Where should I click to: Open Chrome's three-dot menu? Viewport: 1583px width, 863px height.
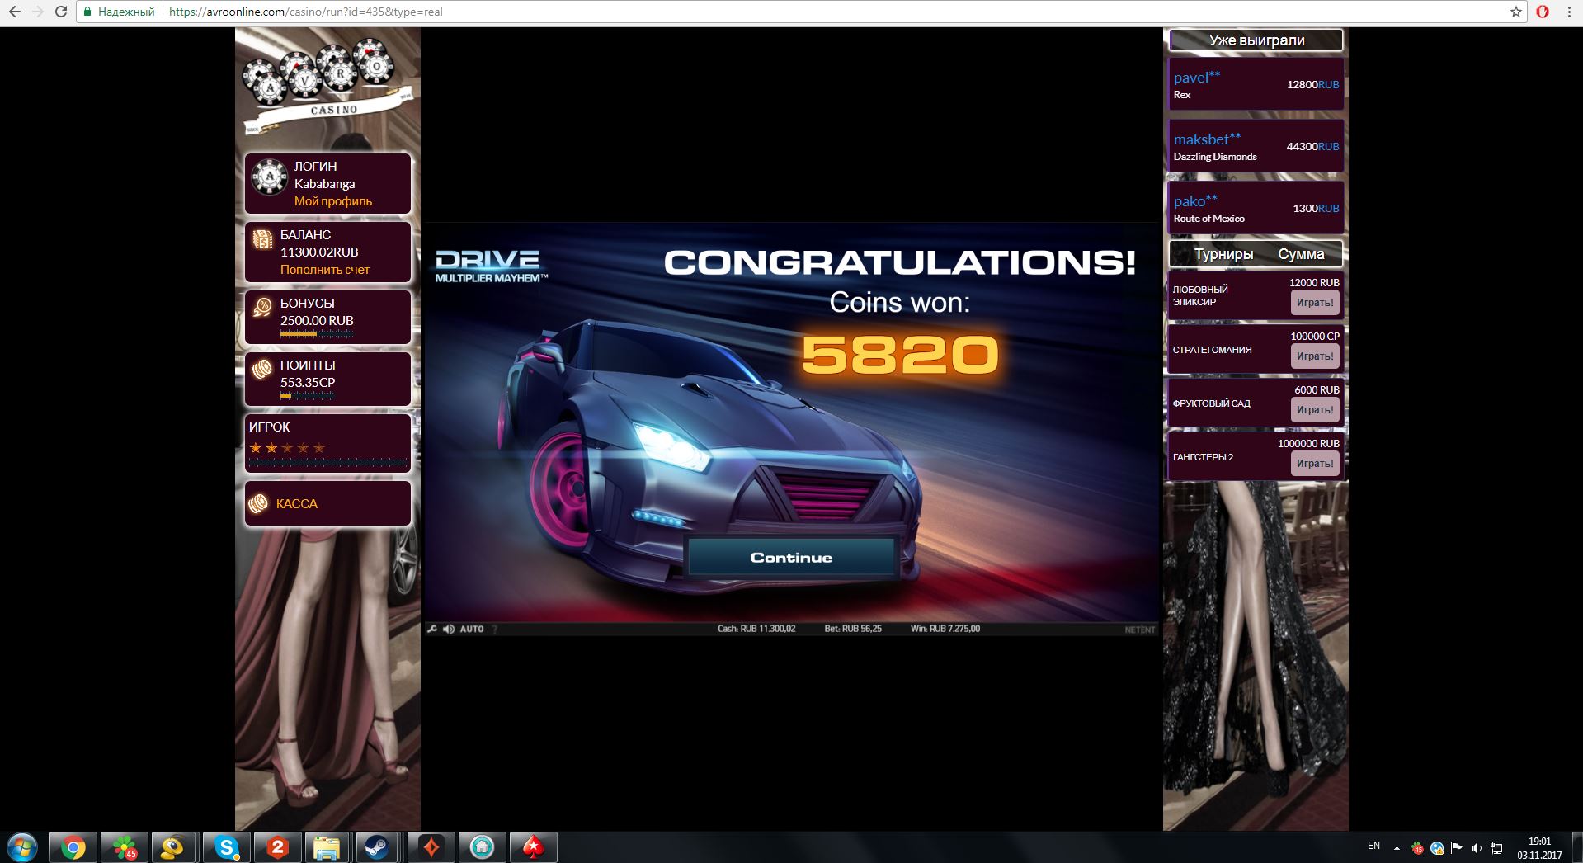coord(1569,12)
